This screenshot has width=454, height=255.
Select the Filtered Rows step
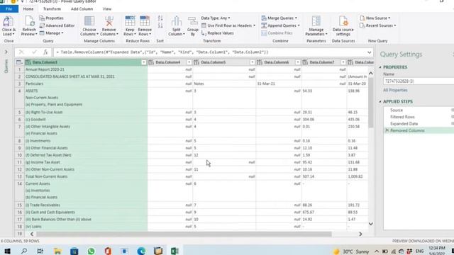[419, 117]
